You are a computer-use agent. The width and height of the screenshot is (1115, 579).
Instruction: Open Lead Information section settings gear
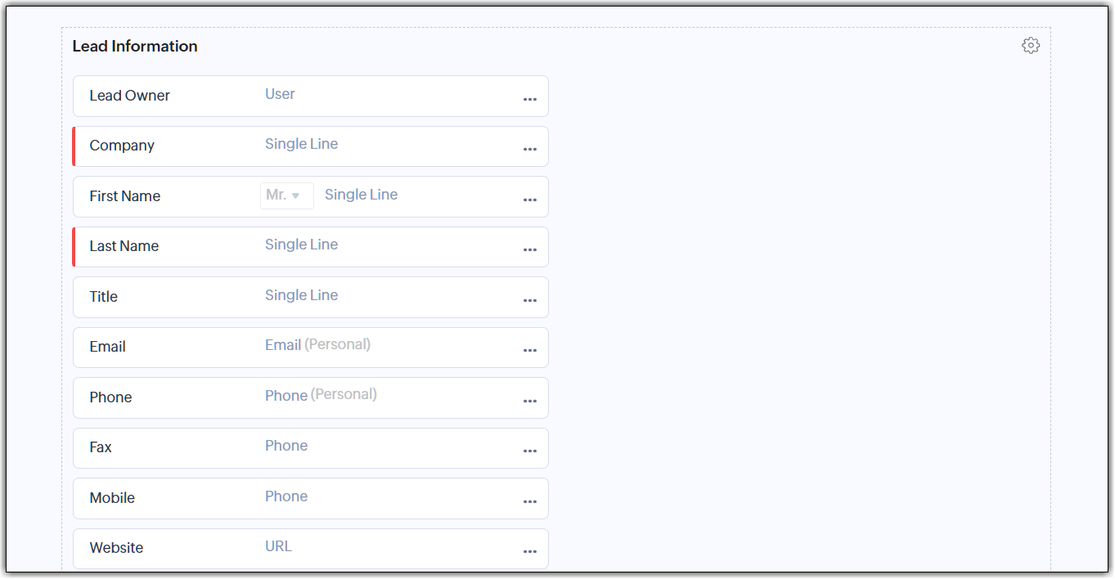click(1031, 46)
